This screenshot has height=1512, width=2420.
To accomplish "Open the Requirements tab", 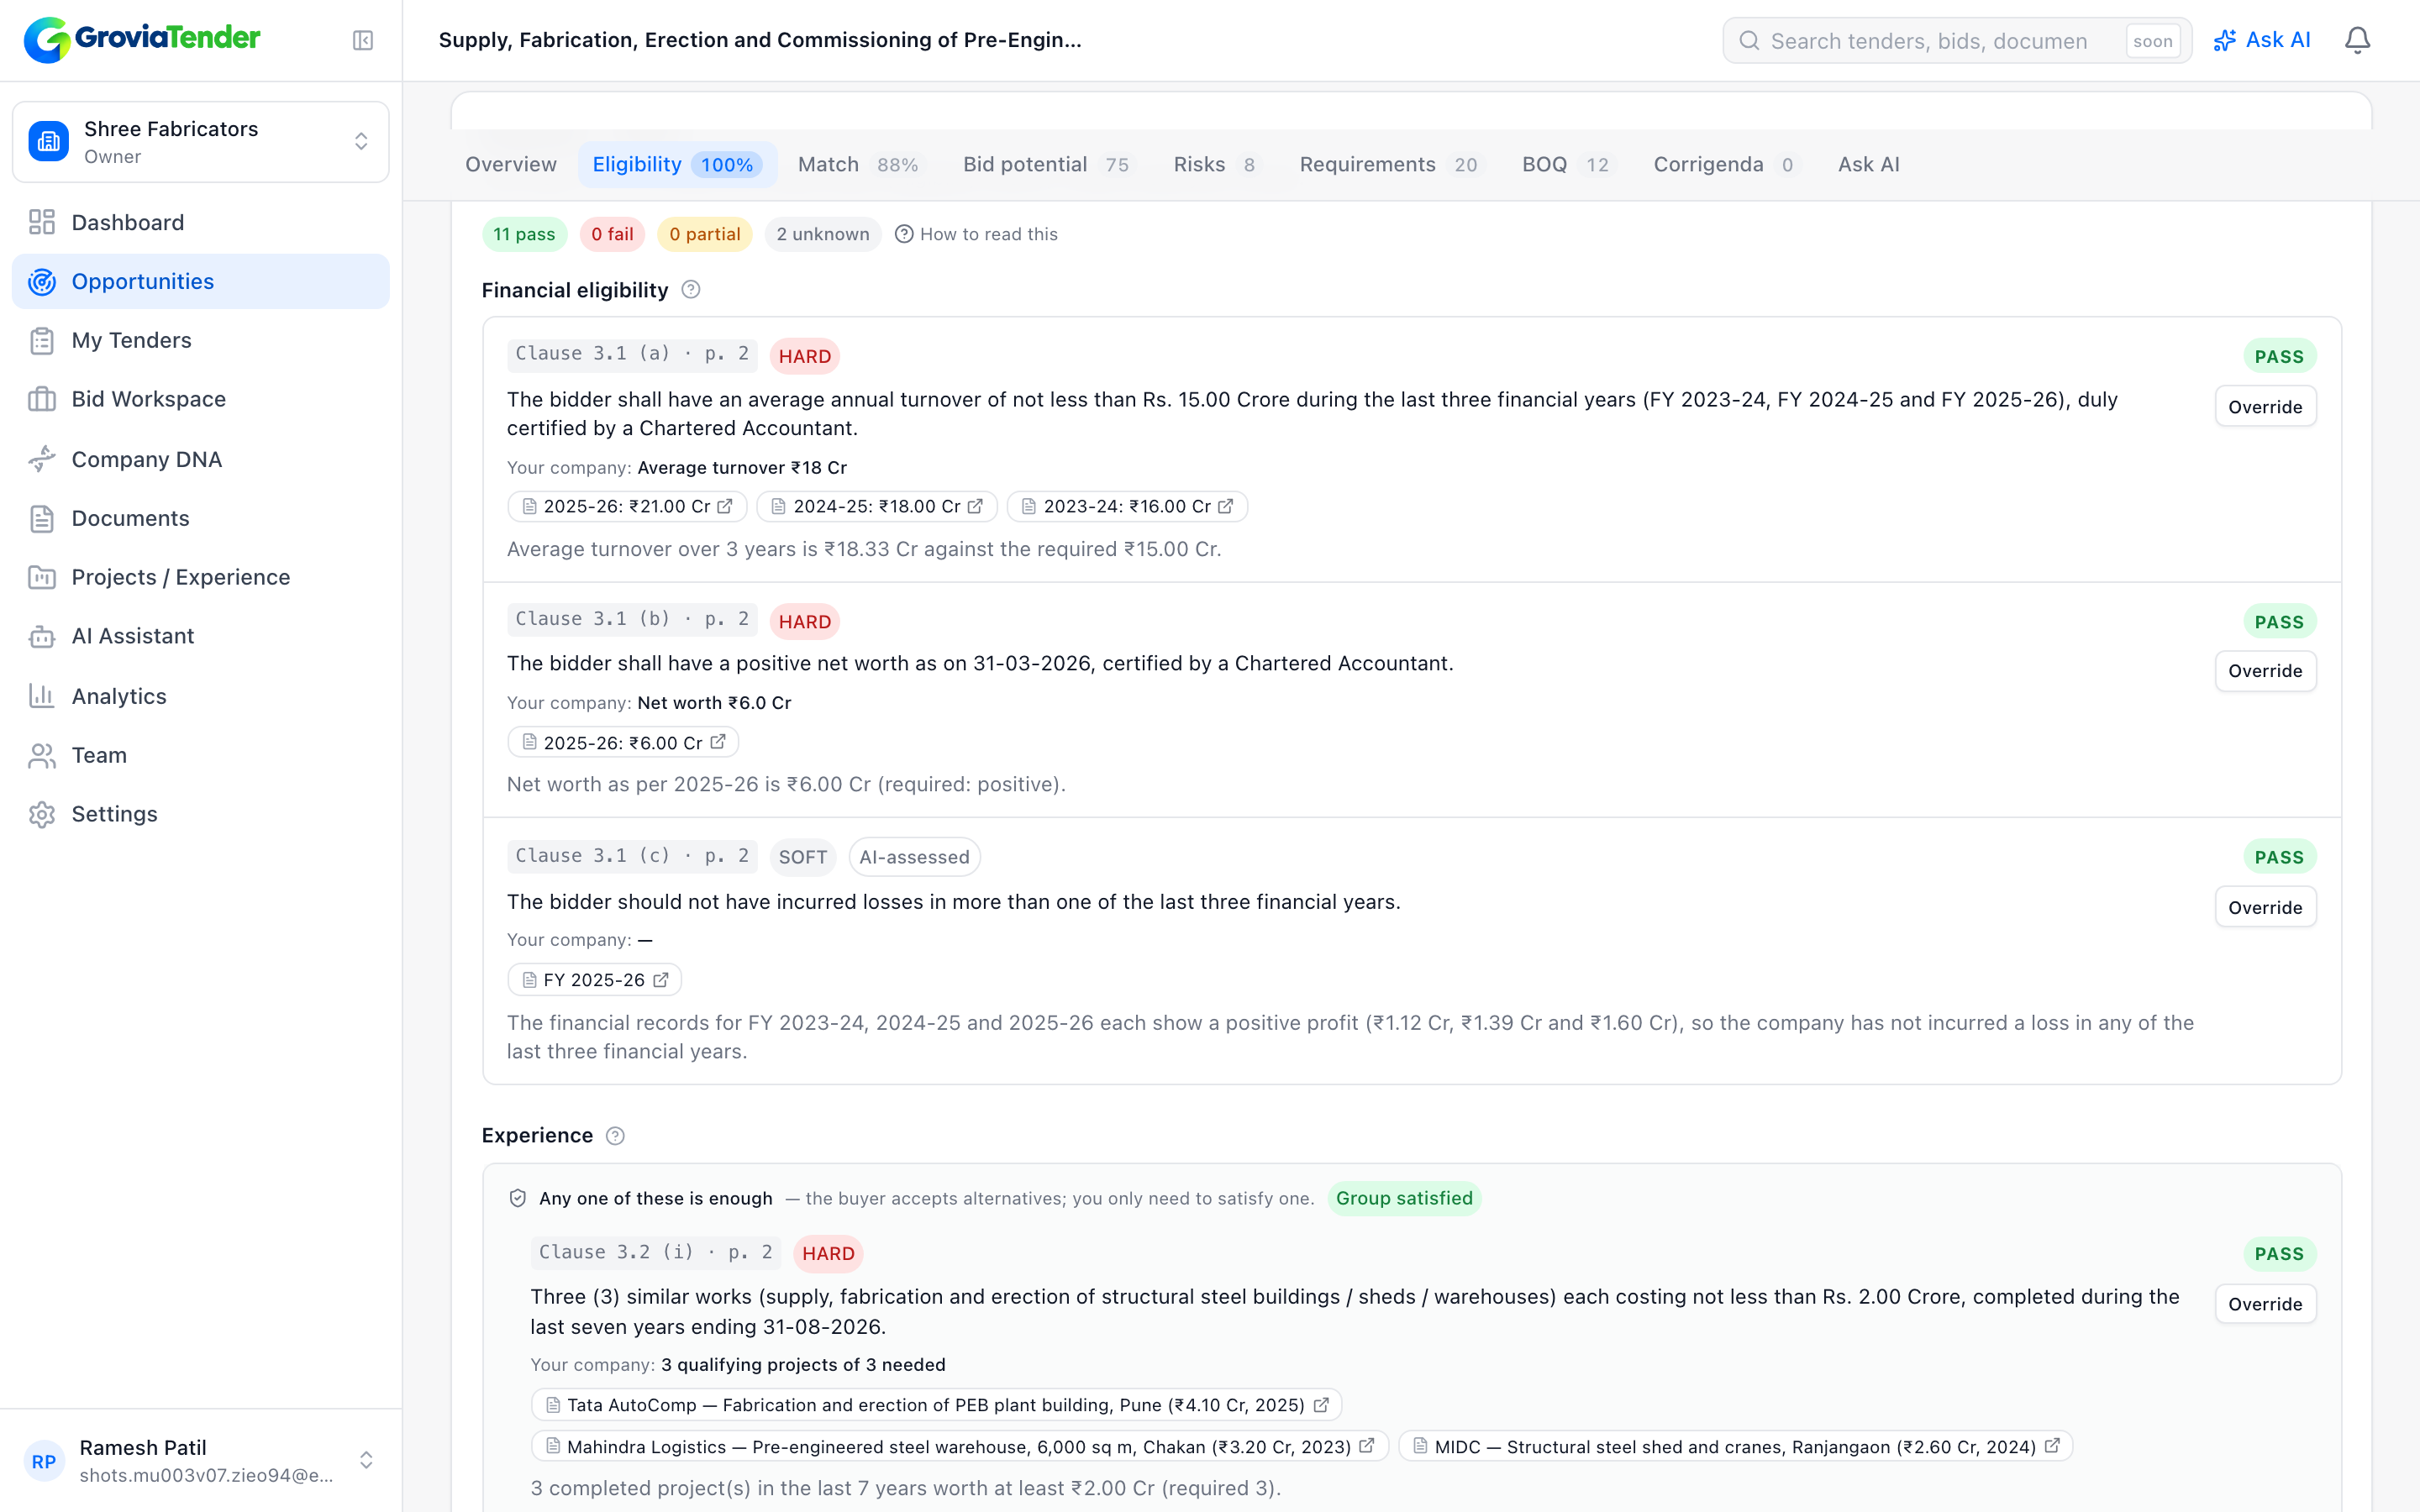I will 1389,165.
